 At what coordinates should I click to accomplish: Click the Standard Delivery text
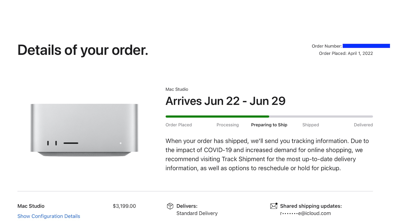(197, 213)
